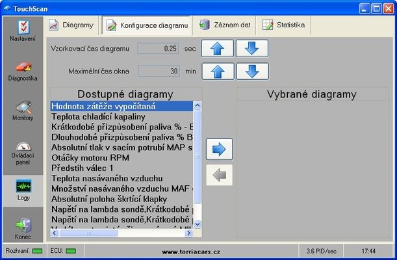Select 'Teplota chladící kapaliny' list item
This screenshot has height=260, width=397.
[122, 116]
